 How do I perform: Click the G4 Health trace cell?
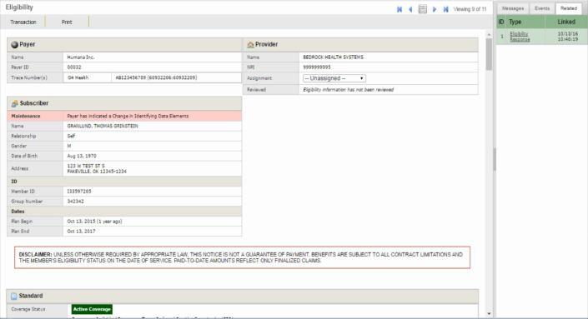pyautogui.click(x=87, y=78)
